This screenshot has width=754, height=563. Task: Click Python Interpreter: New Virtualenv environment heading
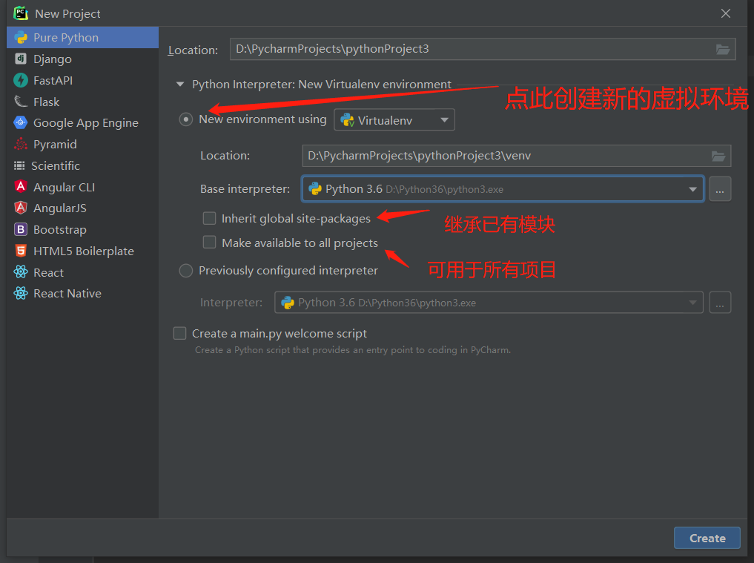tap(322, 85)
